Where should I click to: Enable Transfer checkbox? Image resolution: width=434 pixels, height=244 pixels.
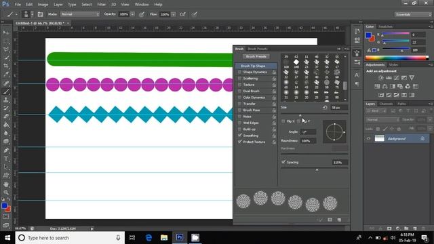click(x=239, y=104)
